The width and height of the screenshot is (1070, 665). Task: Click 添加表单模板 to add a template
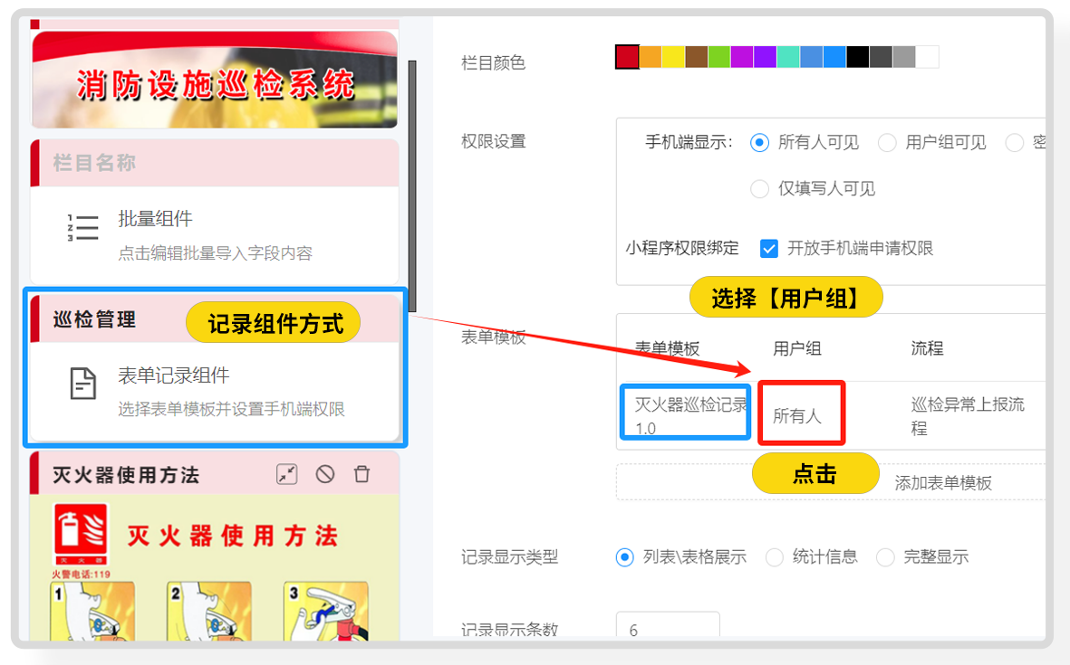click(x=942, y=483)
